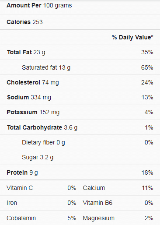160x225 pixels.
Task: Click the 18% protein daily value
Action: tap(147, 172)
